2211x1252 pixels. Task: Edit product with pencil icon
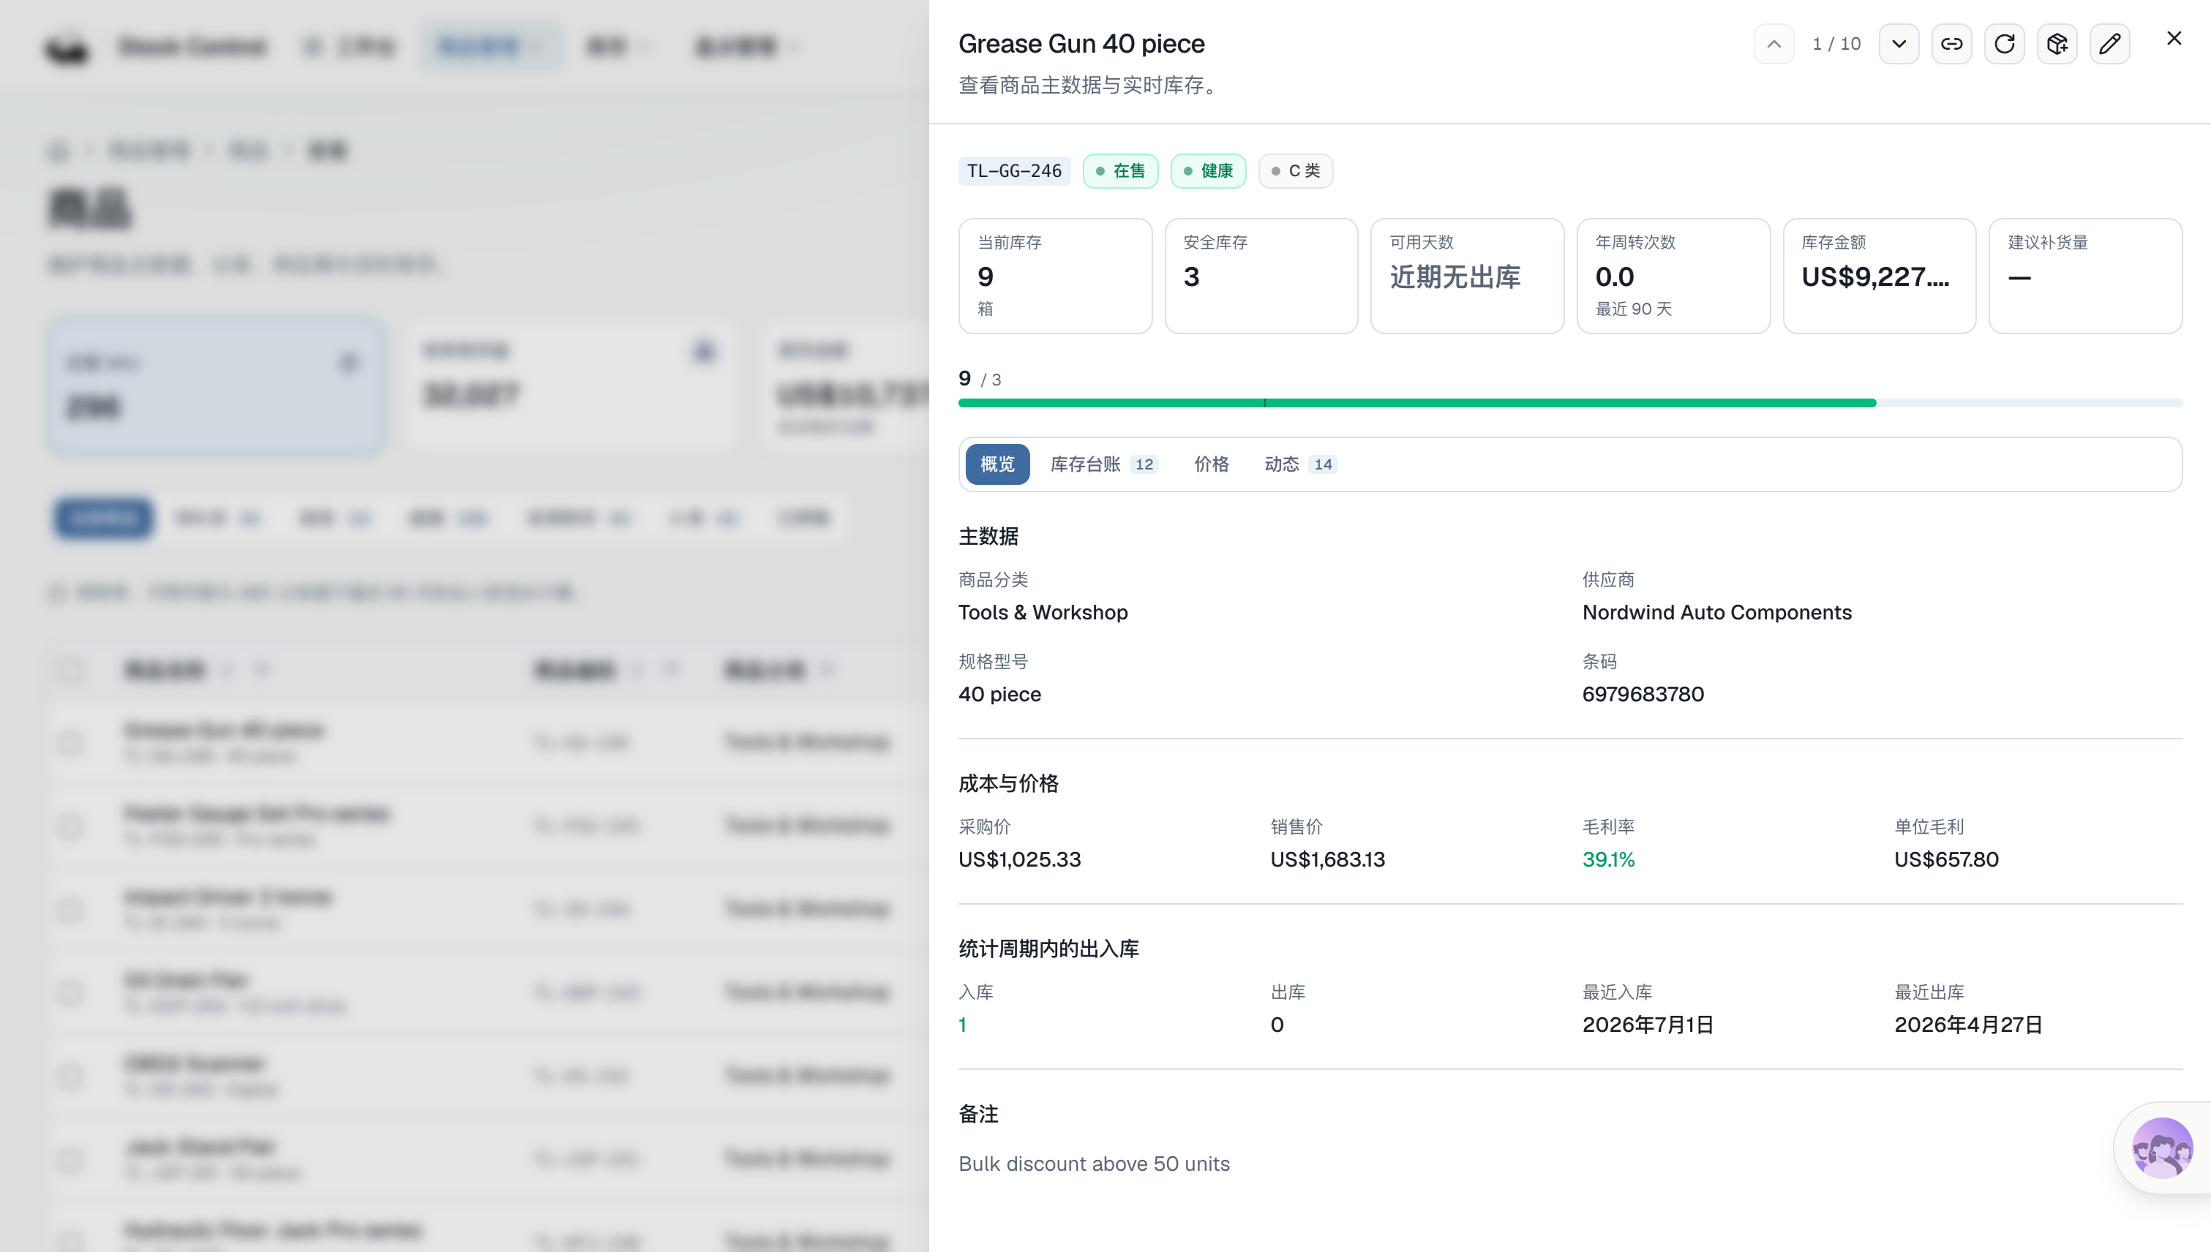[x=2109, y=44]
